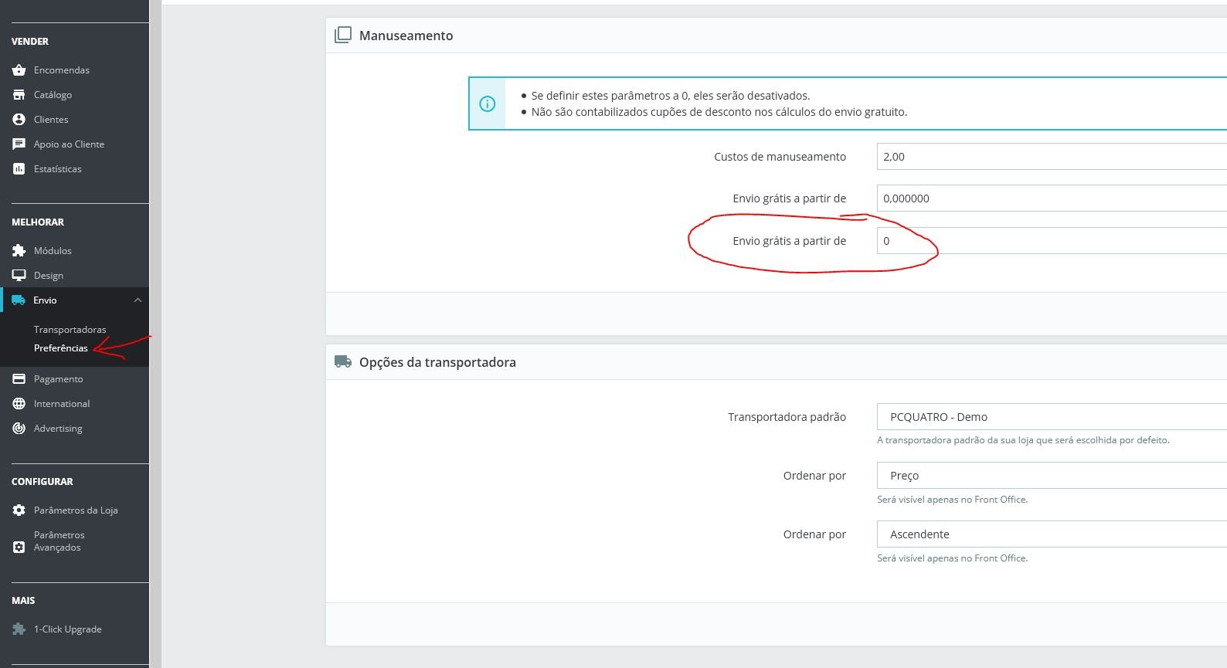The image size is (1227, 668).
Task: Click the Design monitor icon
Action: pos(19,276)
